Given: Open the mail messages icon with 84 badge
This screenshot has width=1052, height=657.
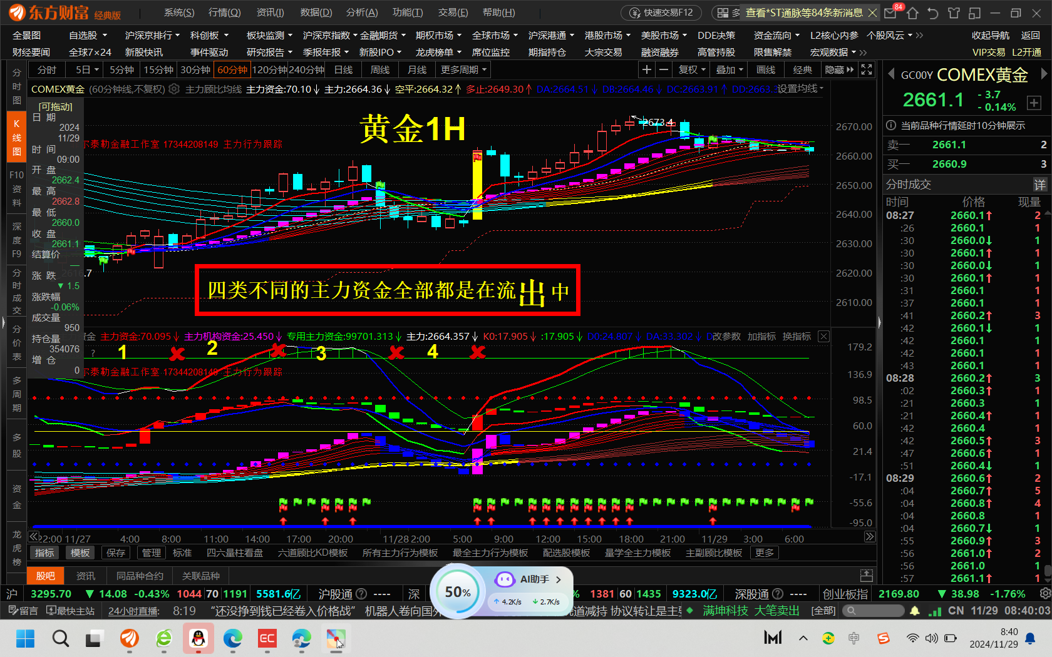Looking at the screenshot, I should (890, 13).
